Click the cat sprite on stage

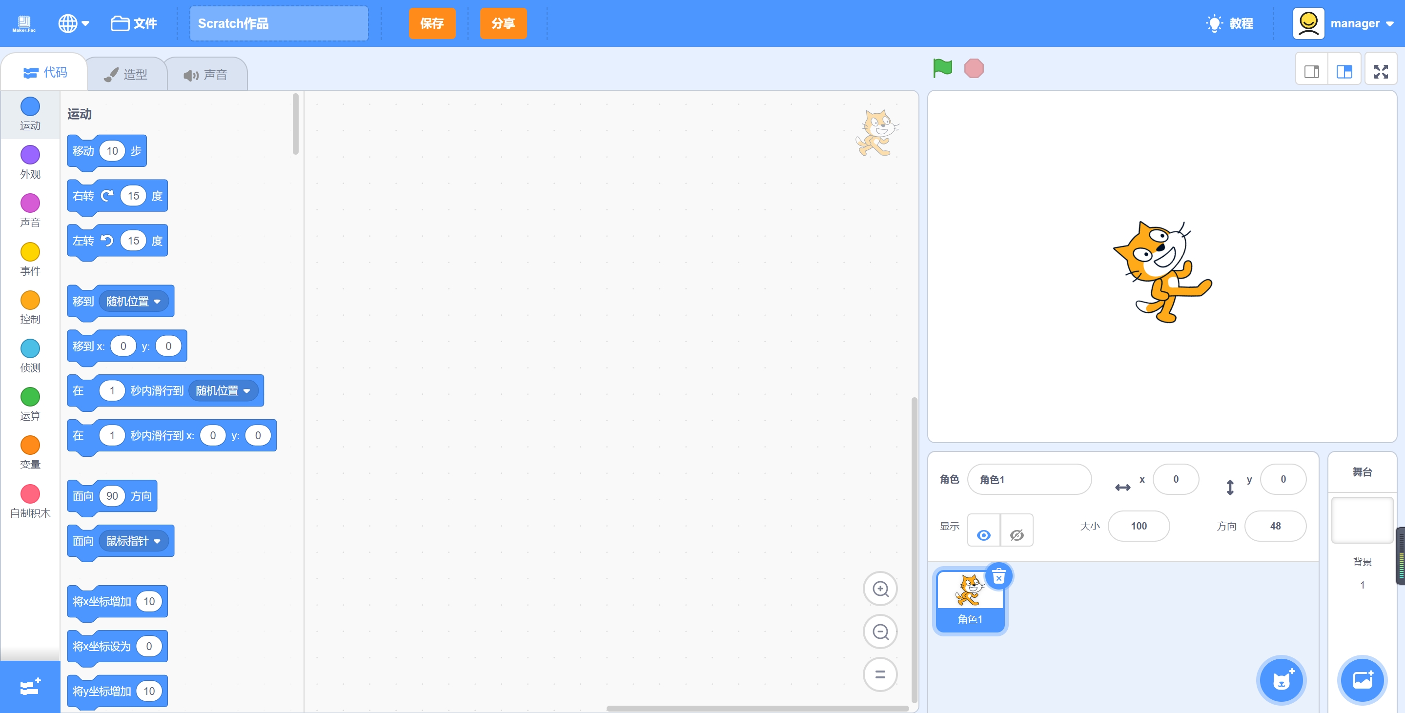coord(1162,272)
